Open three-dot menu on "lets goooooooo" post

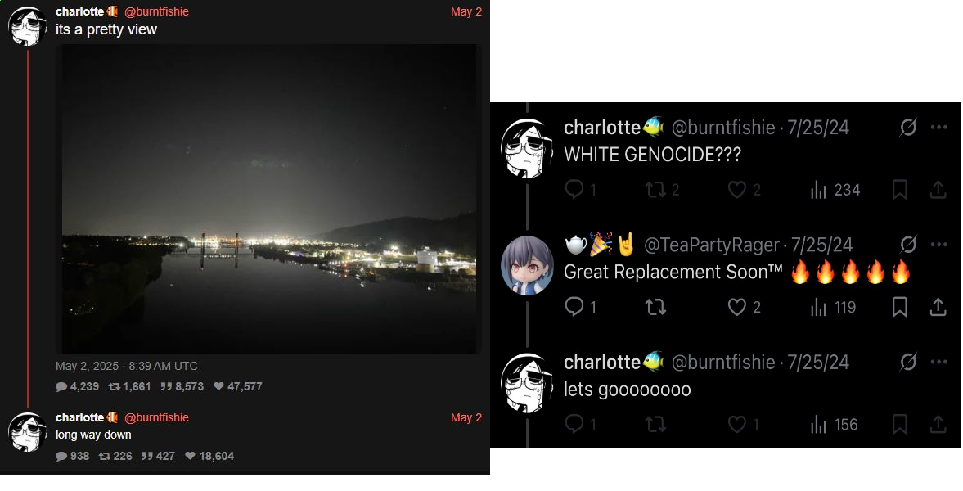coord(938,362)
